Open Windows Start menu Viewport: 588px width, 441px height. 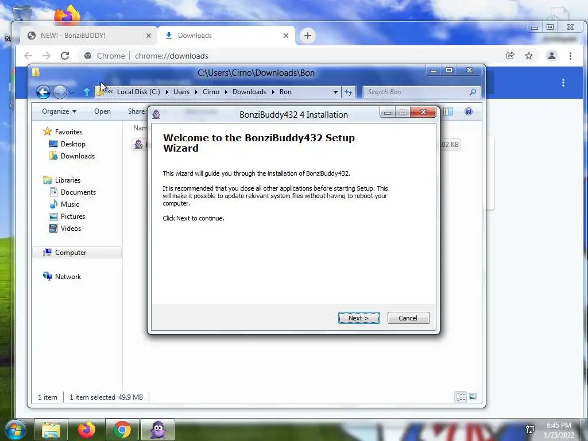(x=16, y=430)
